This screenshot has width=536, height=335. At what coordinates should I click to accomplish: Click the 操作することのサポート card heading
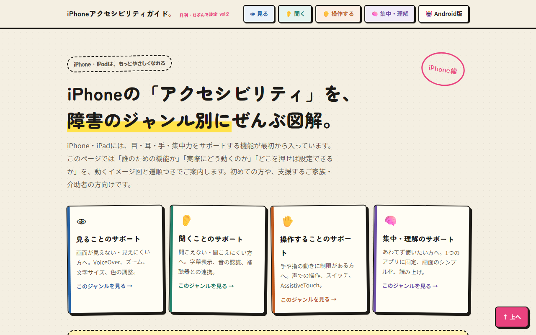pyautogui.click(x=316, y=246)
